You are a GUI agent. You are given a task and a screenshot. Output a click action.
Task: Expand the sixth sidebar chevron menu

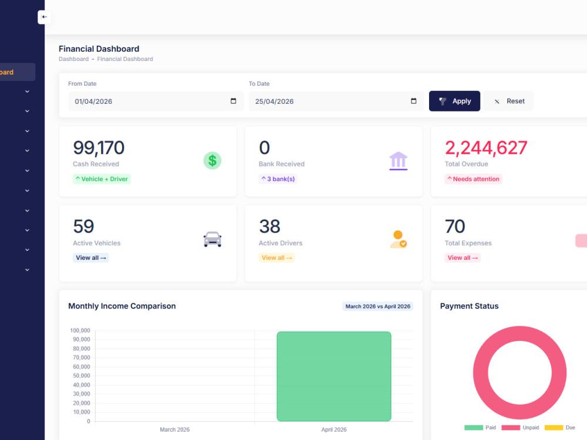(x=28, y=191)
